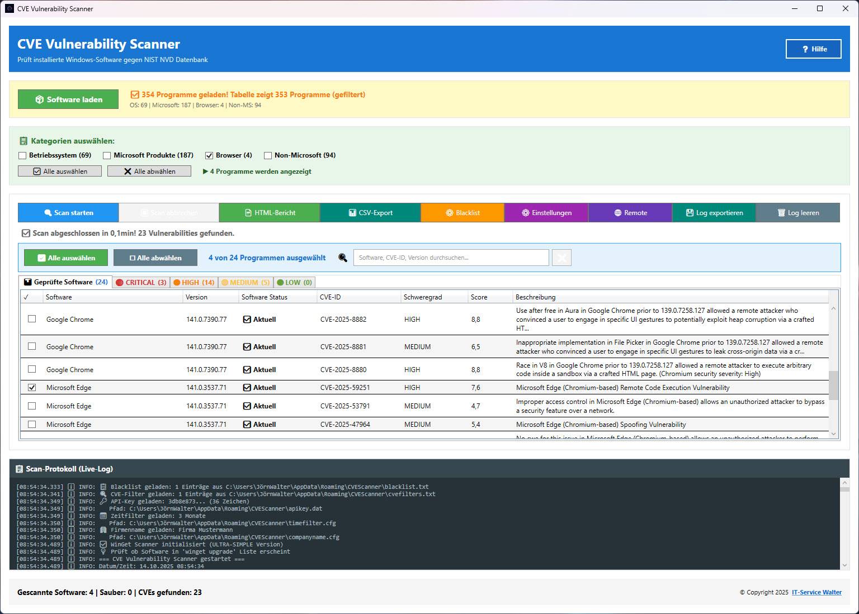Clear log with Log leeren button

[x=797, y=213]
